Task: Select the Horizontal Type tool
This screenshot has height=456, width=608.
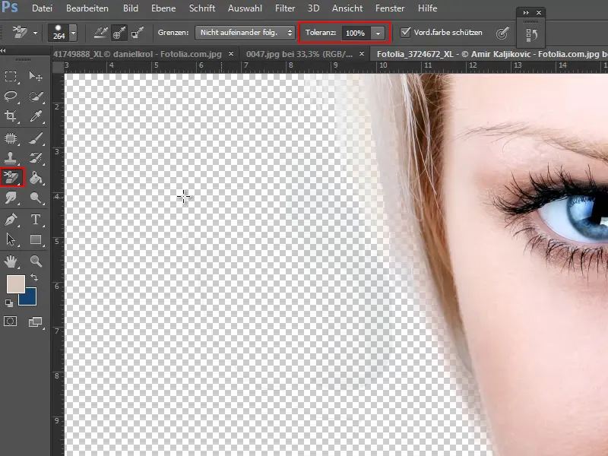Action: 36,220
